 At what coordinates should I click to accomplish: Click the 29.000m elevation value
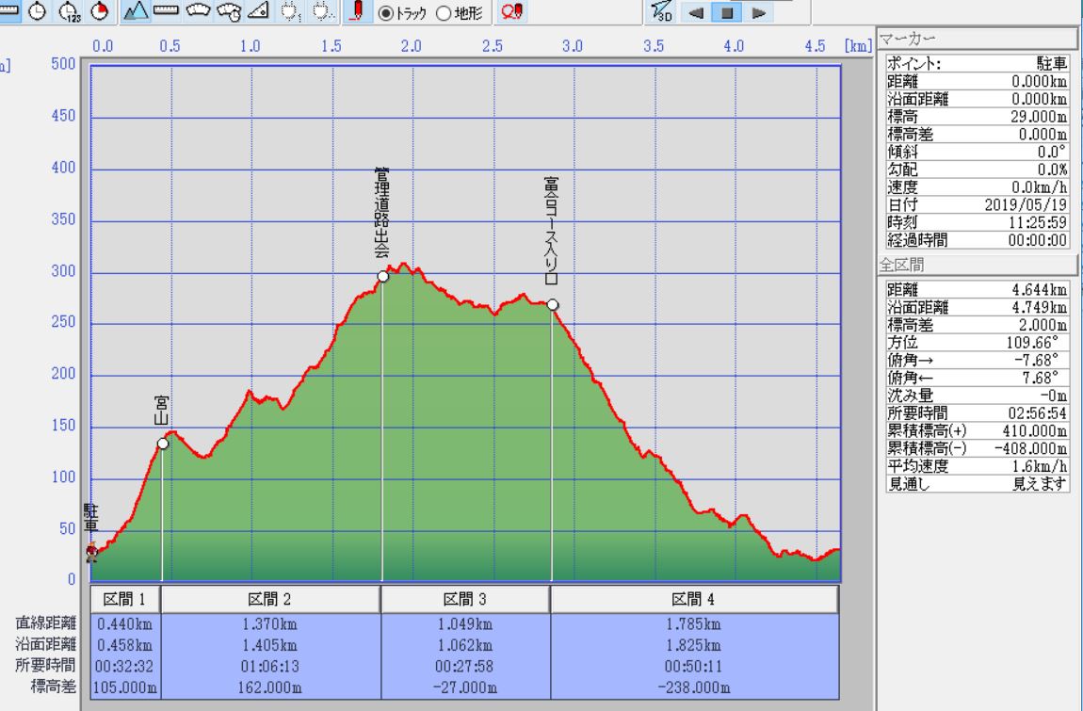1039,117
